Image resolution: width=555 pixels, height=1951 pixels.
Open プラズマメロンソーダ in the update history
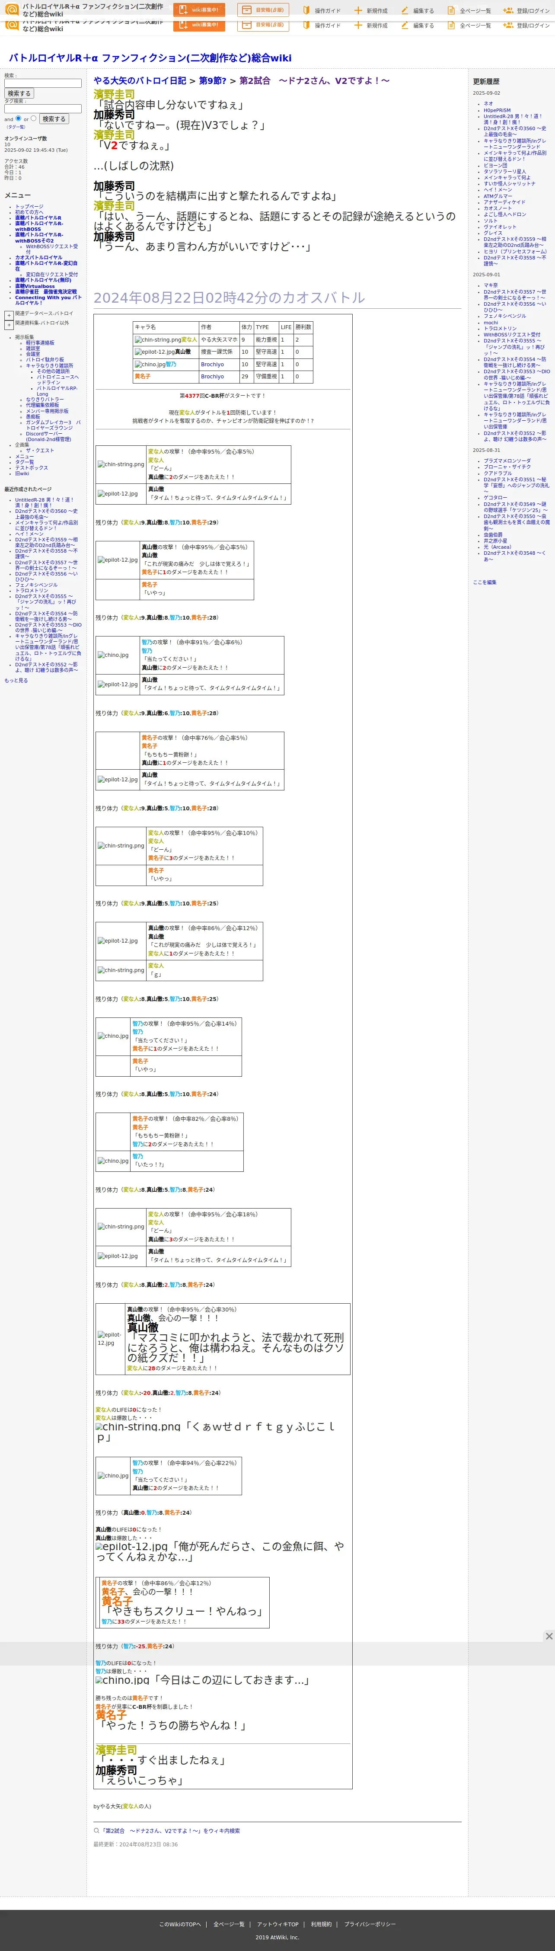pos(507,461)
